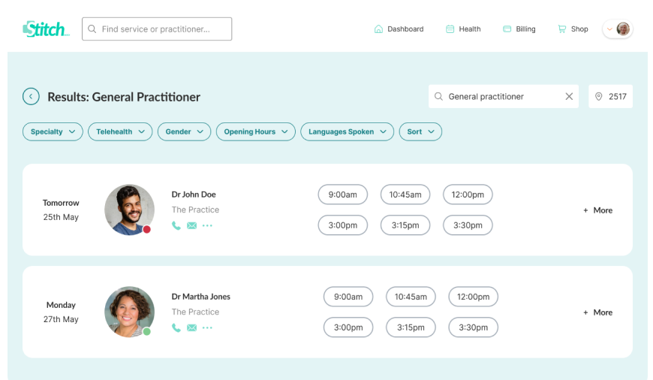The width and height of the screenshot is (653, 380).
Task: Open the Billing section
Action: (x=519, y=29)
